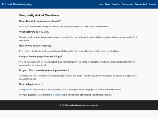This screenshot has width=158, height=118.
Task: Click the answer starting 'Absolutely. We tailor services'
Action: click(x=78, y=77)
